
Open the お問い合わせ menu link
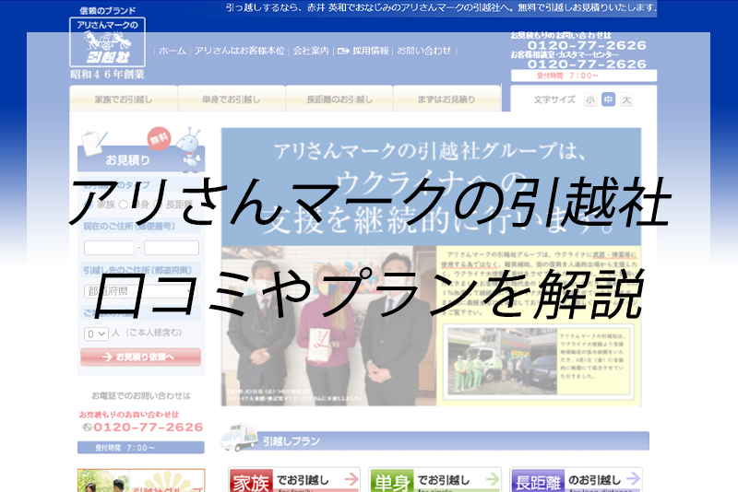point(423,51)
